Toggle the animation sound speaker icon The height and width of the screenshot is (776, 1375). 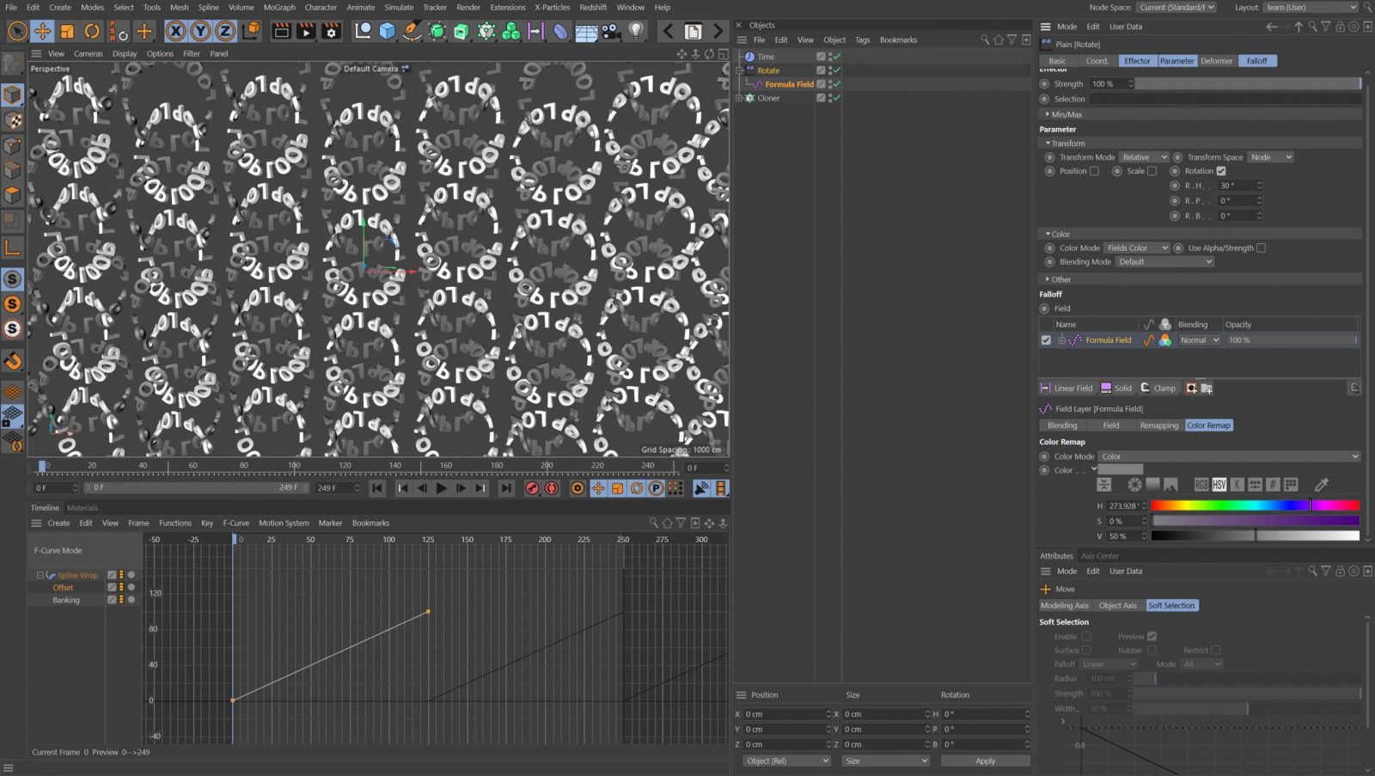pos(701,488)
